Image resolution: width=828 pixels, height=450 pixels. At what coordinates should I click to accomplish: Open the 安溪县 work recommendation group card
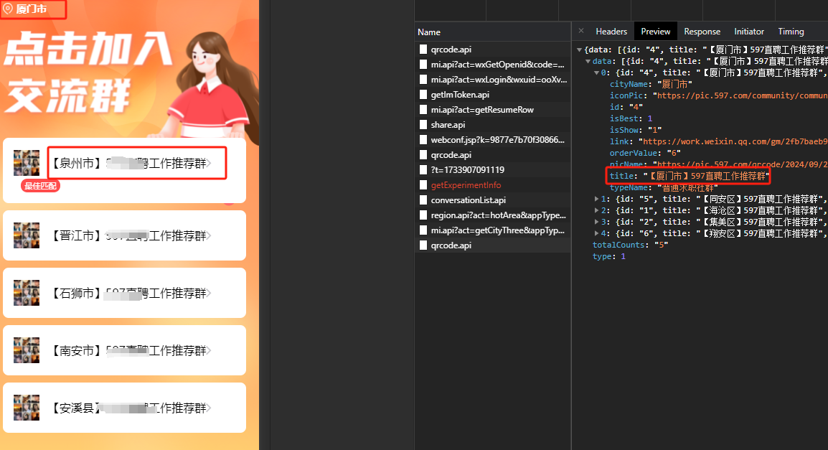125,407
